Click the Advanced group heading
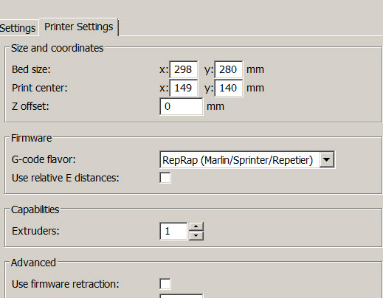The width and height of the screenshot is (383, 298). click(x=33, y=263)
